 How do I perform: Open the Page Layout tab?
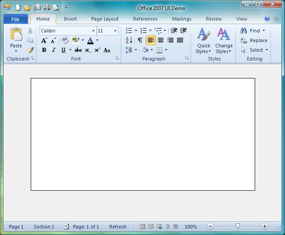pyautogui.click(x=105, y=19)
